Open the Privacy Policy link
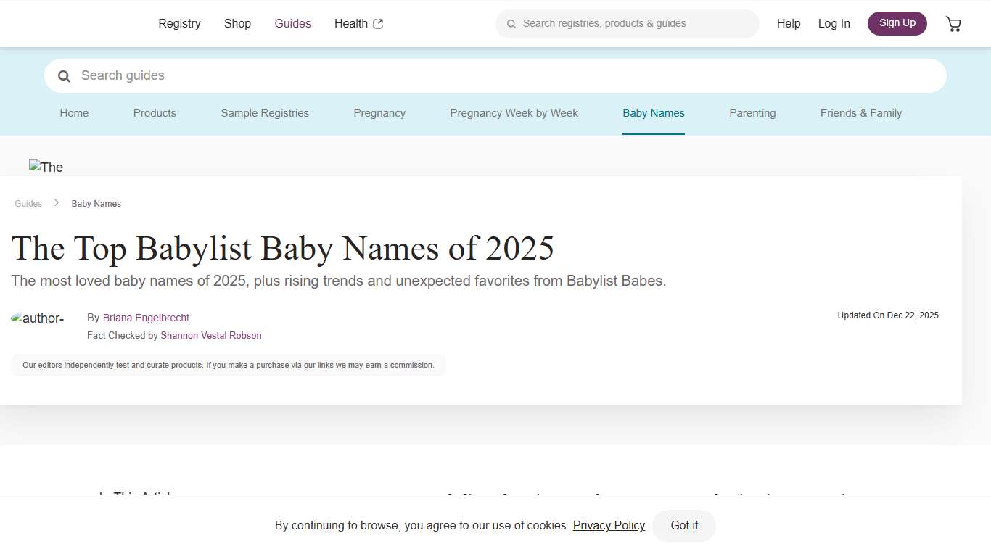Viewport: 991px width, 557px height. click(x=609, y=525)
